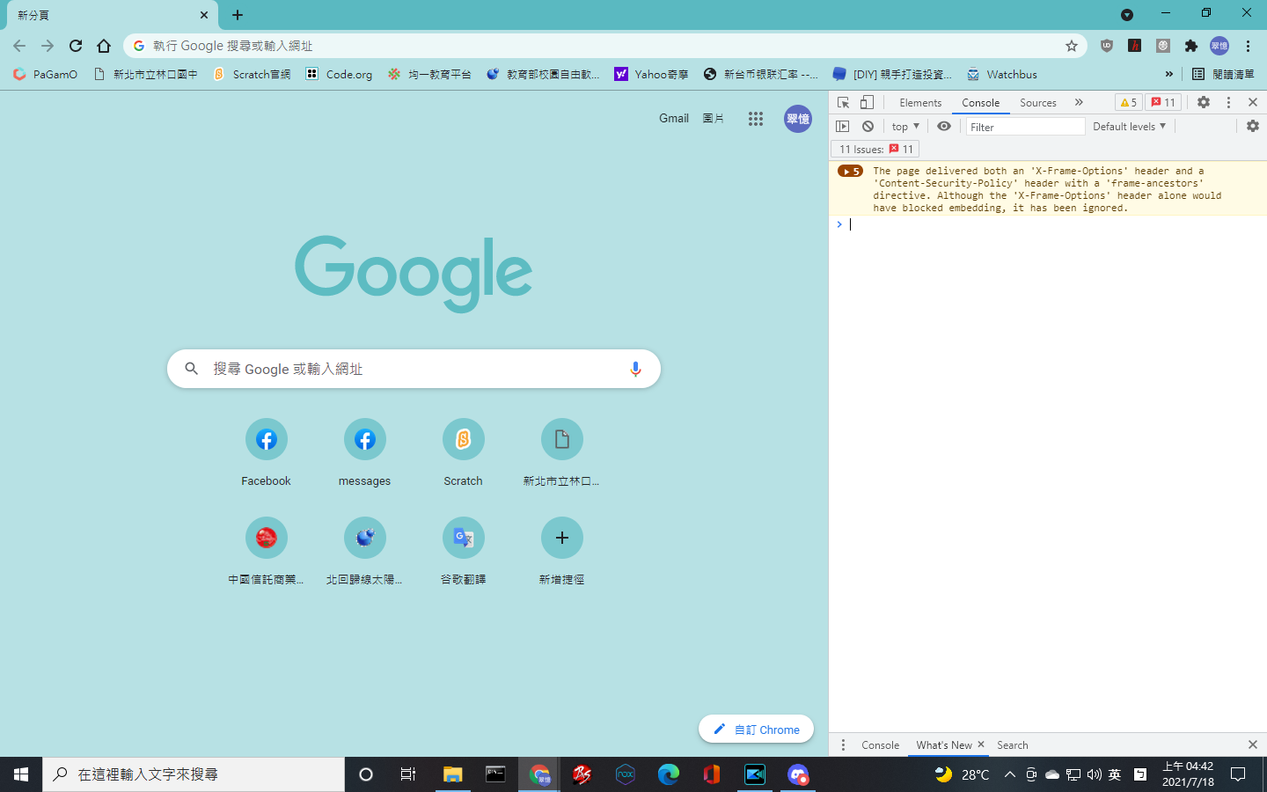Click the 5 warnings badge

click(1128, 102)
